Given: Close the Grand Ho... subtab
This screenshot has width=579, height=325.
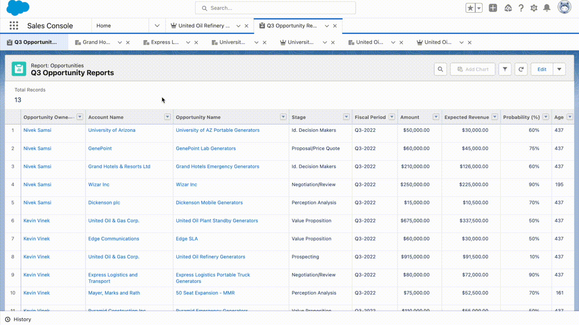Looking at the screenshot, I should (128, 42).
